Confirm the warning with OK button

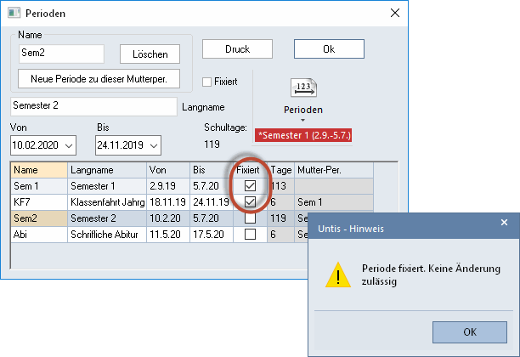pos(469,331)
